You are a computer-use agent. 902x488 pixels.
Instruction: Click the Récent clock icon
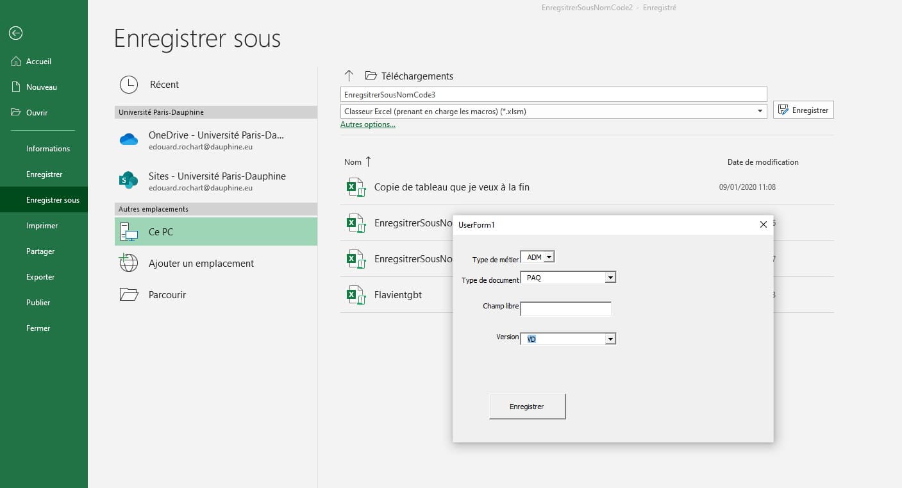pos(129,85)
